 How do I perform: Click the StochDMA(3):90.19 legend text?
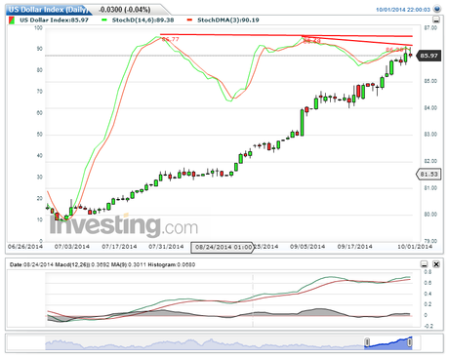click(228, 20)
